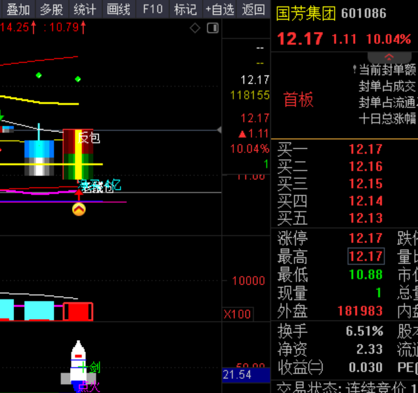Click the diamond icon above chart
Image resolution: width=418 pixels, height=393 pixels.
click(195, 28)
